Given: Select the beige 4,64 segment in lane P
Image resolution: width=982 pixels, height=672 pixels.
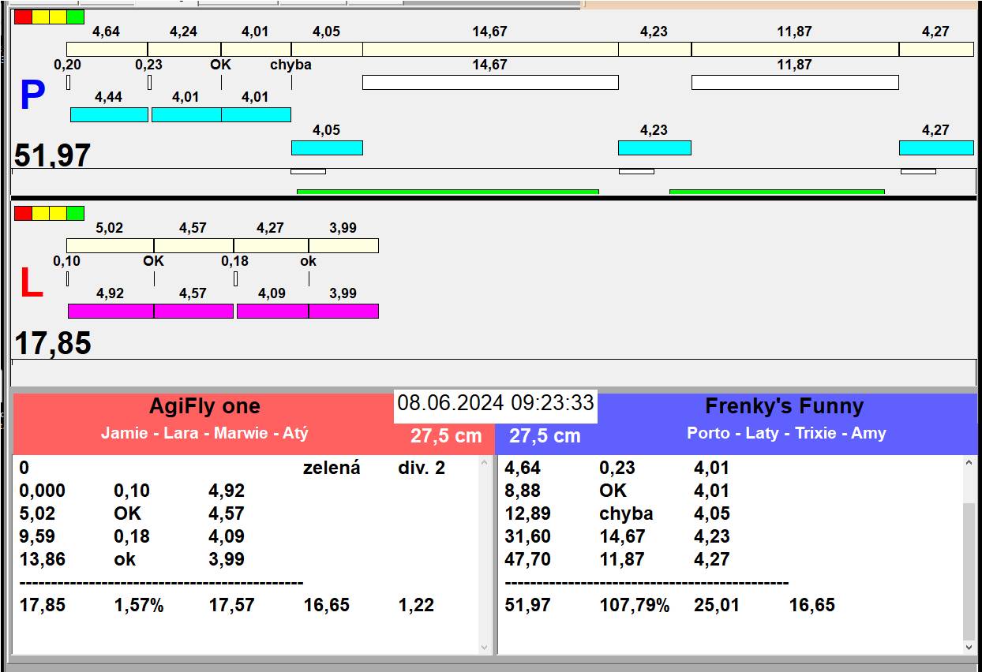Looking at the screenshot, I should click(107, 49).
